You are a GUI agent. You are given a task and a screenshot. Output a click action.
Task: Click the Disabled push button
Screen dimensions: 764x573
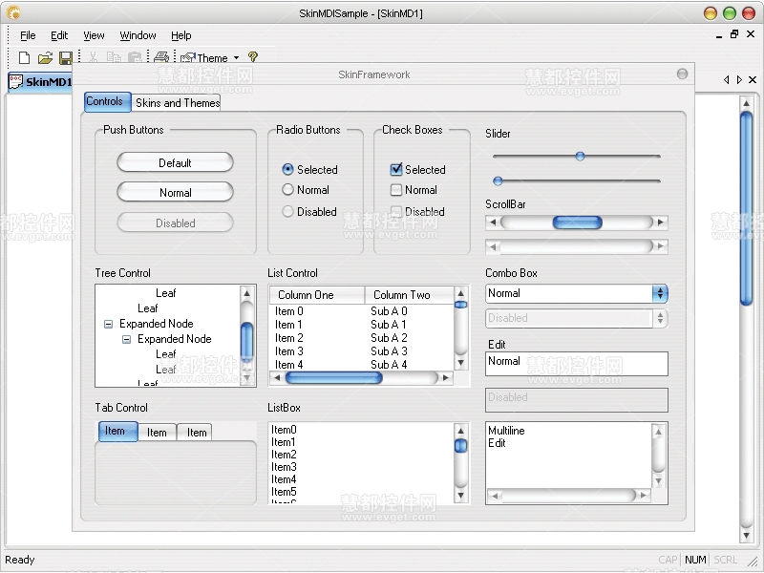tap(175, 223)
